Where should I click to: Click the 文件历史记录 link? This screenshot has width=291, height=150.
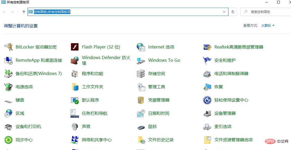pyautogui.click(x=161, y=140)
